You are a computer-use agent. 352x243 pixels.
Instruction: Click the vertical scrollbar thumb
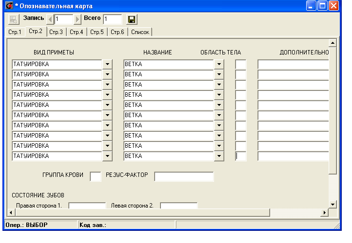click(332, 110)
